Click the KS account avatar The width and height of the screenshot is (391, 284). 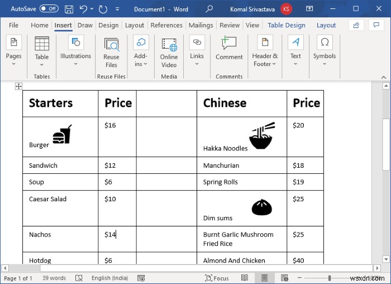(x=286, y=9)
